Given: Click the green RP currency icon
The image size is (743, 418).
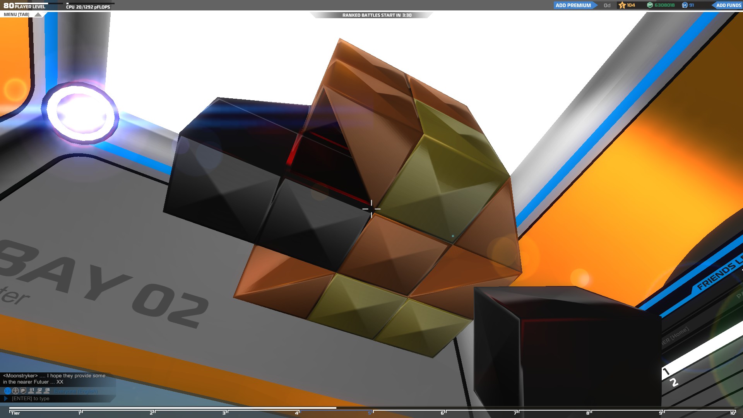Looking at the screenshot, I should (650, 5).
